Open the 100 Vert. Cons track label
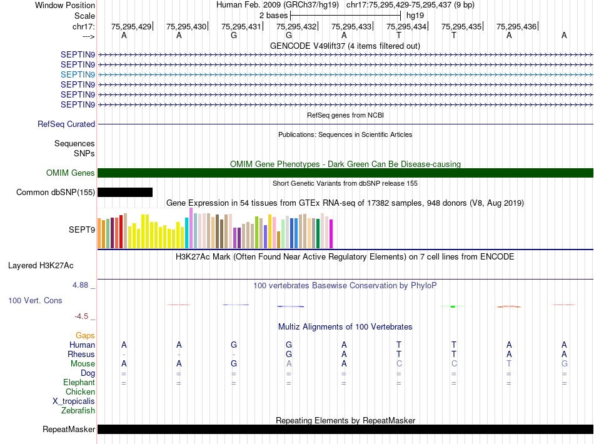The image size is (594, 444). [35, 301]
